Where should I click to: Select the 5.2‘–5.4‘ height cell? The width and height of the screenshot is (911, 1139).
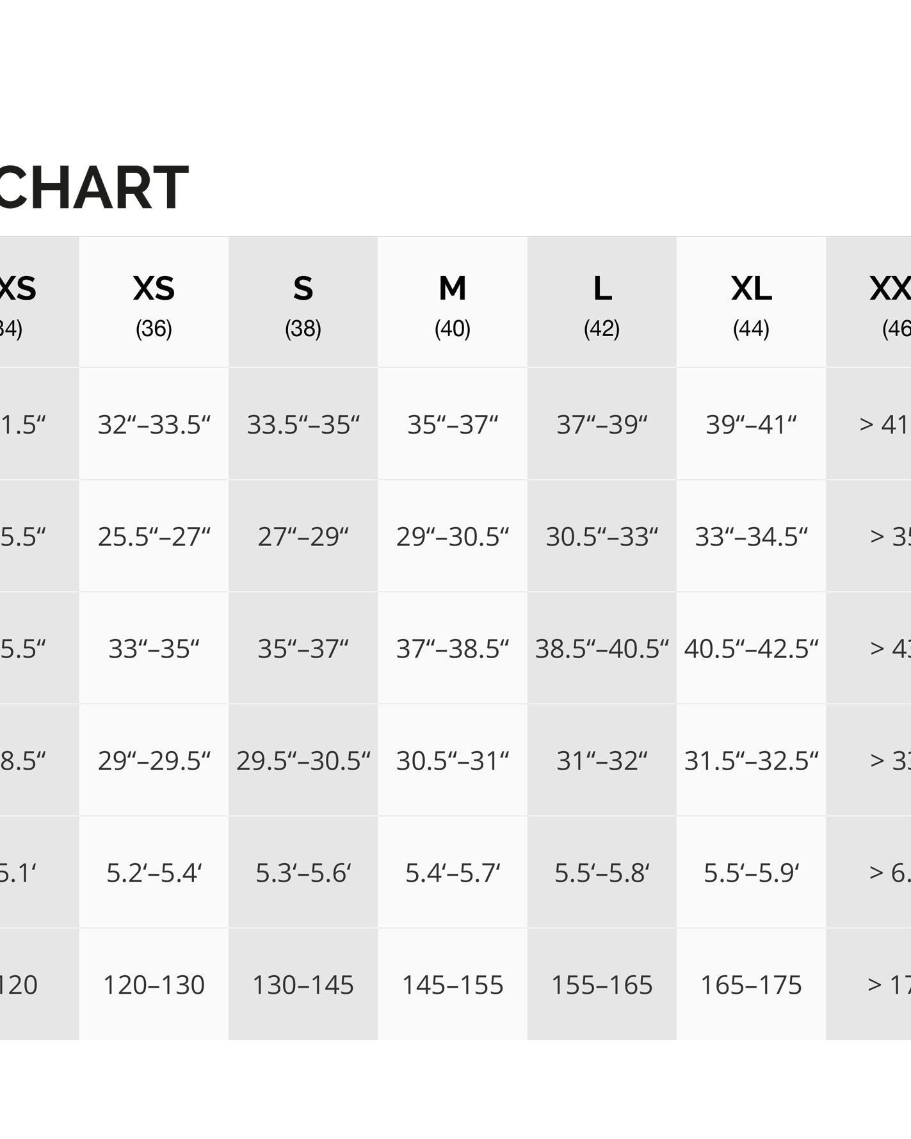click(154, 873)
